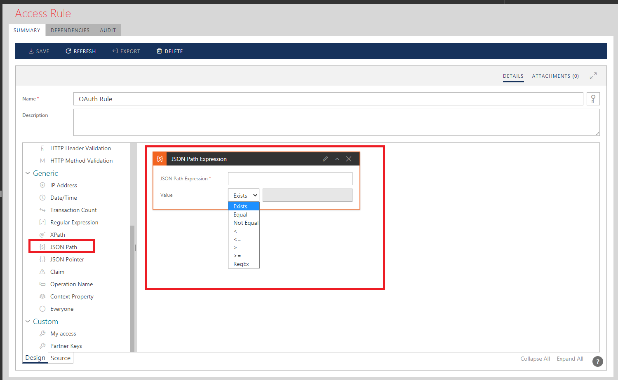Click Expand All link
This screenshot has height=380, width=618.
(570, 359)
